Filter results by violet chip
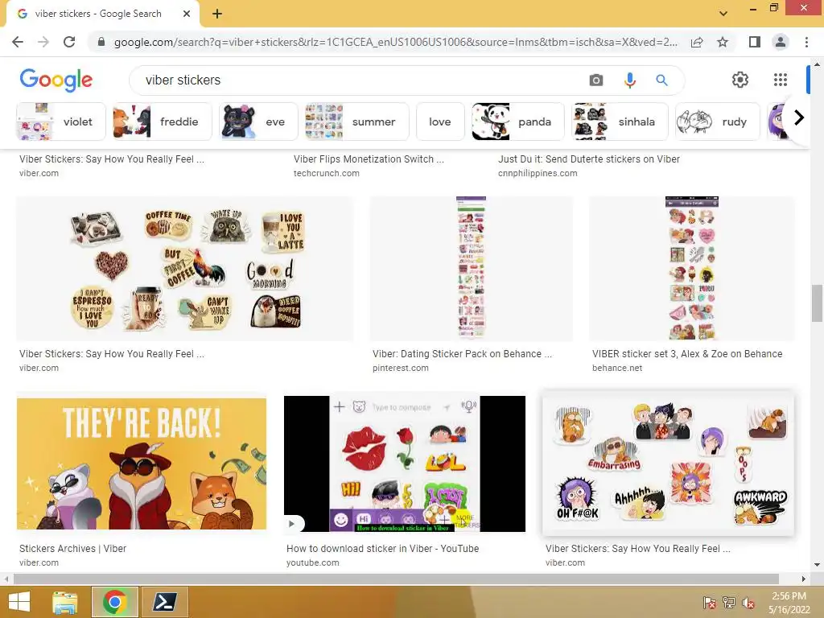 [61, 122]
